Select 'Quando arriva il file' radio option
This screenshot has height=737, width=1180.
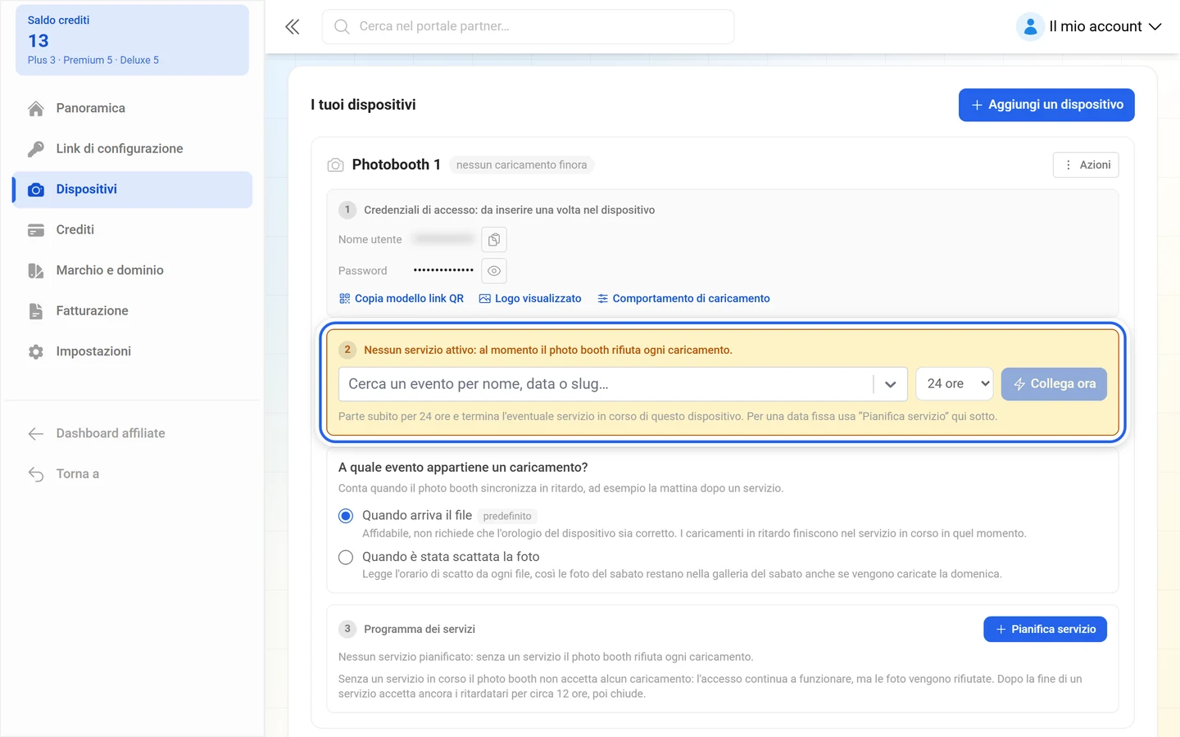coord(346,516)
